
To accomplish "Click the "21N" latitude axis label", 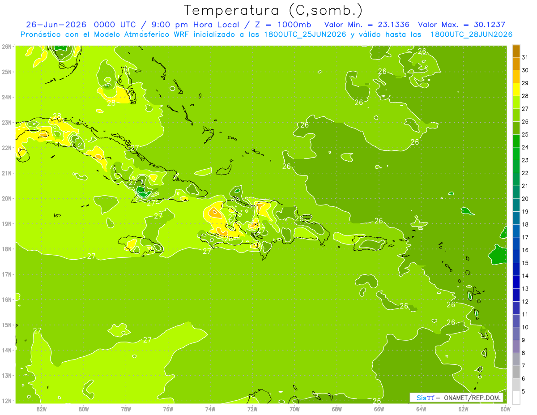I will click(x=7, y=173).
